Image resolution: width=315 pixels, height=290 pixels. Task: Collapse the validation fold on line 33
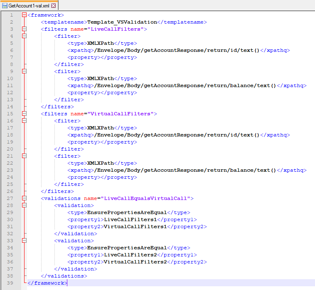click(24, 241)
